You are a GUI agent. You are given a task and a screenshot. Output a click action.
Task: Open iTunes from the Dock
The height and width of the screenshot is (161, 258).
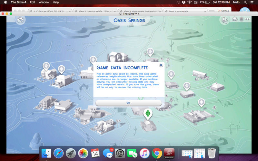144,153
